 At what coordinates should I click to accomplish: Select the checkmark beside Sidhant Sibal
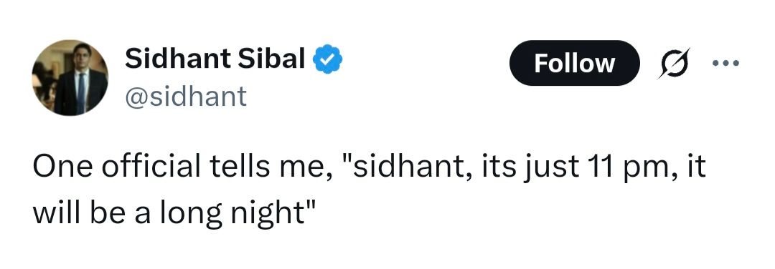pyautogui.click(x=327, y=59)
